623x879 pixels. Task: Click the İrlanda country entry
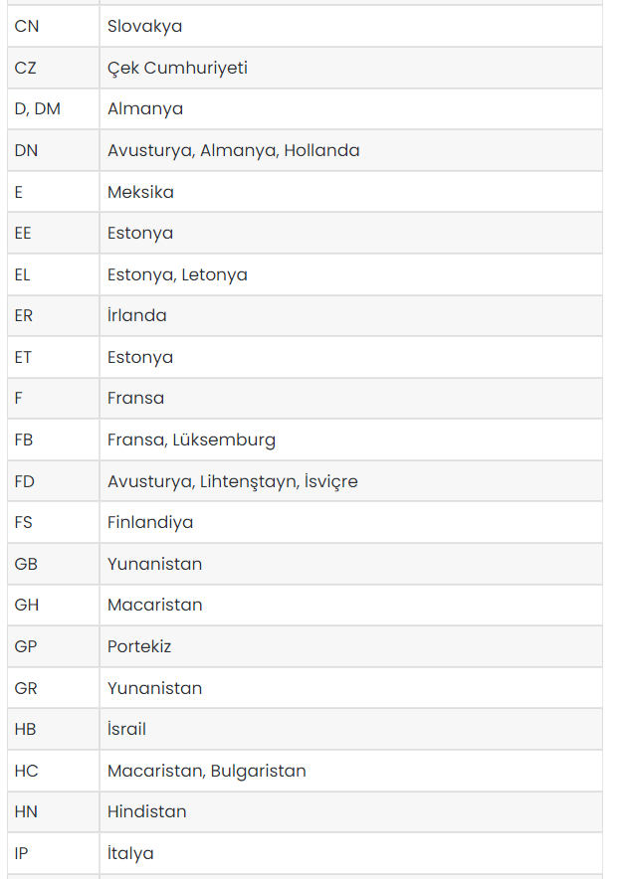[x=137, y=315]
